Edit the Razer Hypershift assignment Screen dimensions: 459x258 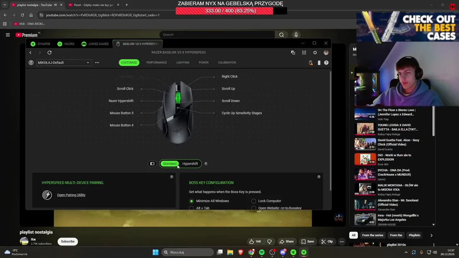coord(121,101)
